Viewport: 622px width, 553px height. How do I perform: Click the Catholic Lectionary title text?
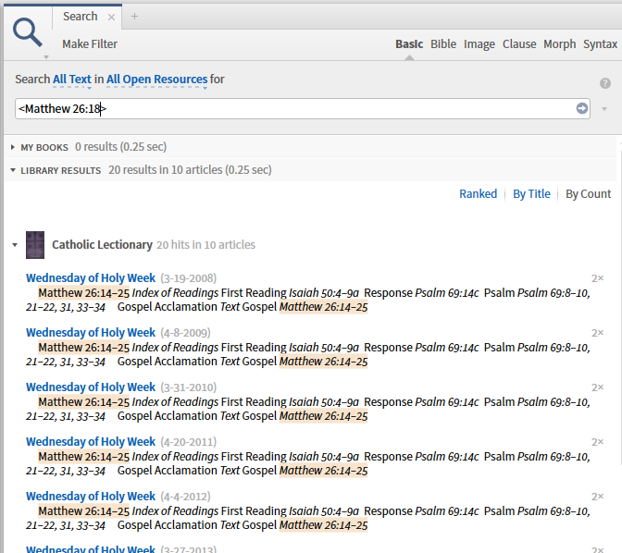[103, 245]
